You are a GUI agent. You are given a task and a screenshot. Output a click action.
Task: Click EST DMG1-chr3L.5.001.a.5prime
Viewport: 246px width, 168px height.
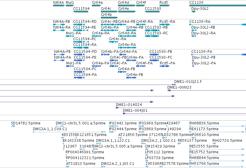(60, 126)
